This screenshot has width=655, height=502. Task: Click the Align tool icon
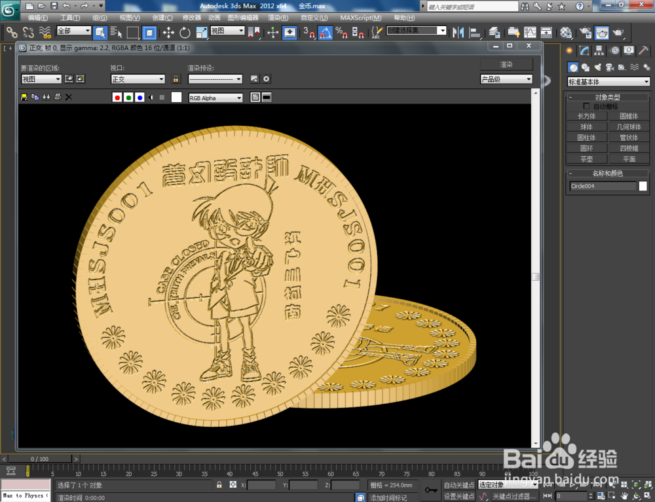(x=475, y=32)
